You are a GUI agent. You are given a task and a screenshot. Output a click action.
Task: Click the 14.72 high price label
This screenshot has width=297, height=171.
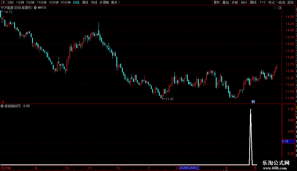point(8,12)
